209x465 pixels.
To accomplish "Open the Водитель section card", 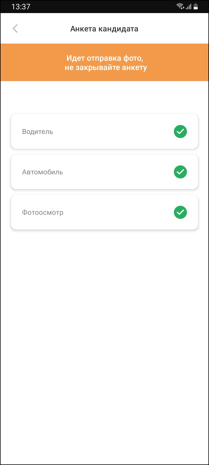I will coord(105,132).
